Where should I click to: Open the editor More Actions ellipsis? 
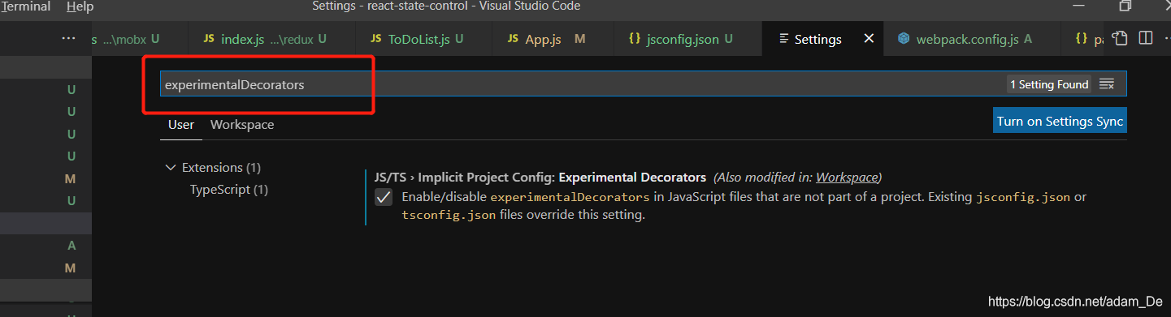tap(1165, 38)
